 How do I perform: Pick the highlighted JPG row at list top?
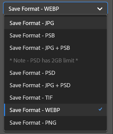55,23
